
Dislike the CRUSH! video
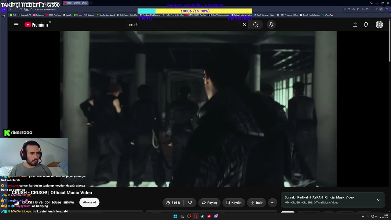tap(190, 203)
